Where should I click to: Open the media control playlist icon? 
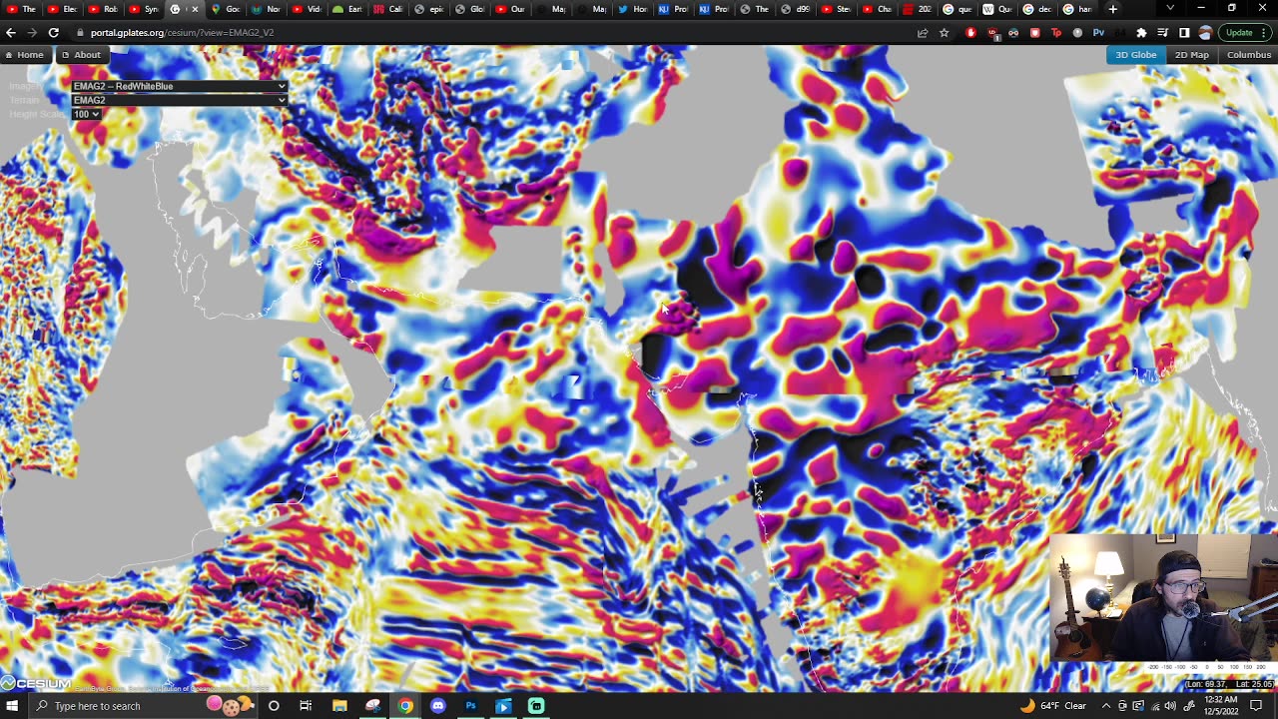1163,32
